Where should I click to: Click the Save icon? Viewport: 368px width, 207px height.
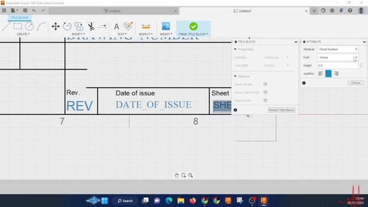tap(25, 10)
